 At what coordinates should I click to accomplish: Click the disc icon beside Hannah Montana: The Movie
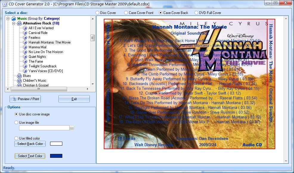tap(25, 42)
